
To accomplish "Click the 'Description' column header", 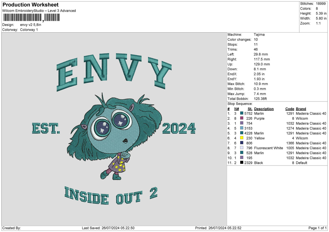I will coord(264,109).
